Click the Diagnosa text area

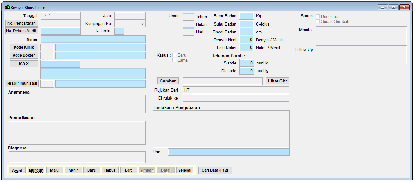pos(77,157)
